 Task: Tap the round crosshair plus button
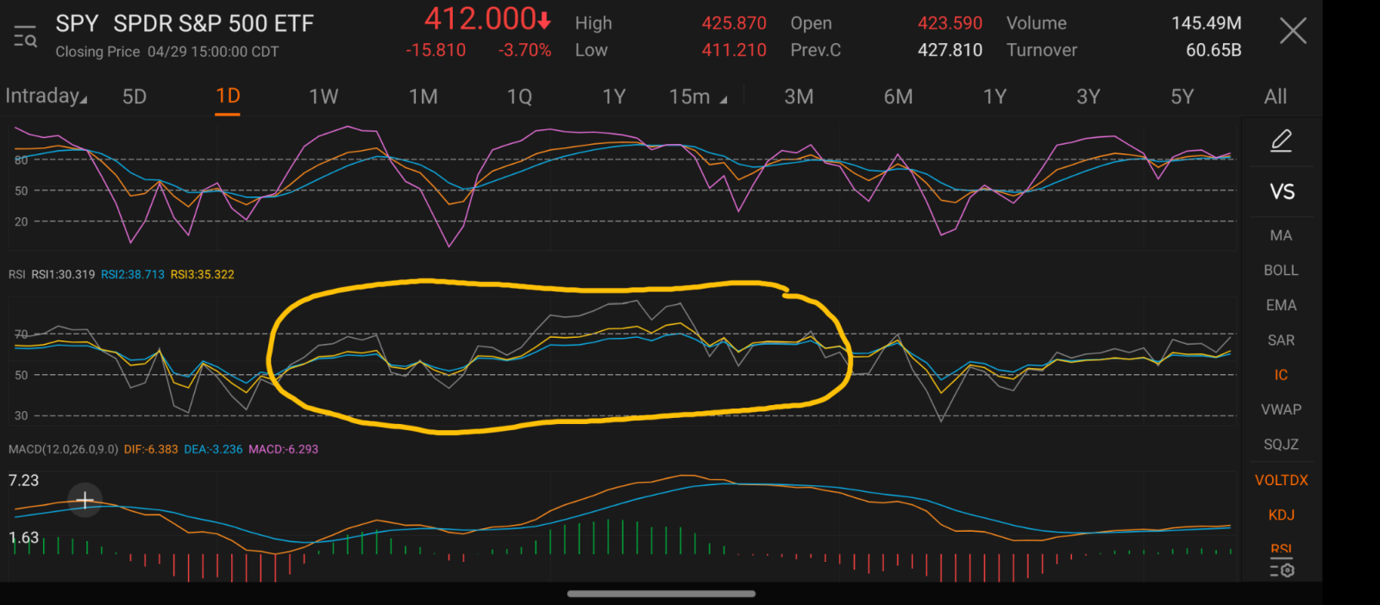point(85,500)
